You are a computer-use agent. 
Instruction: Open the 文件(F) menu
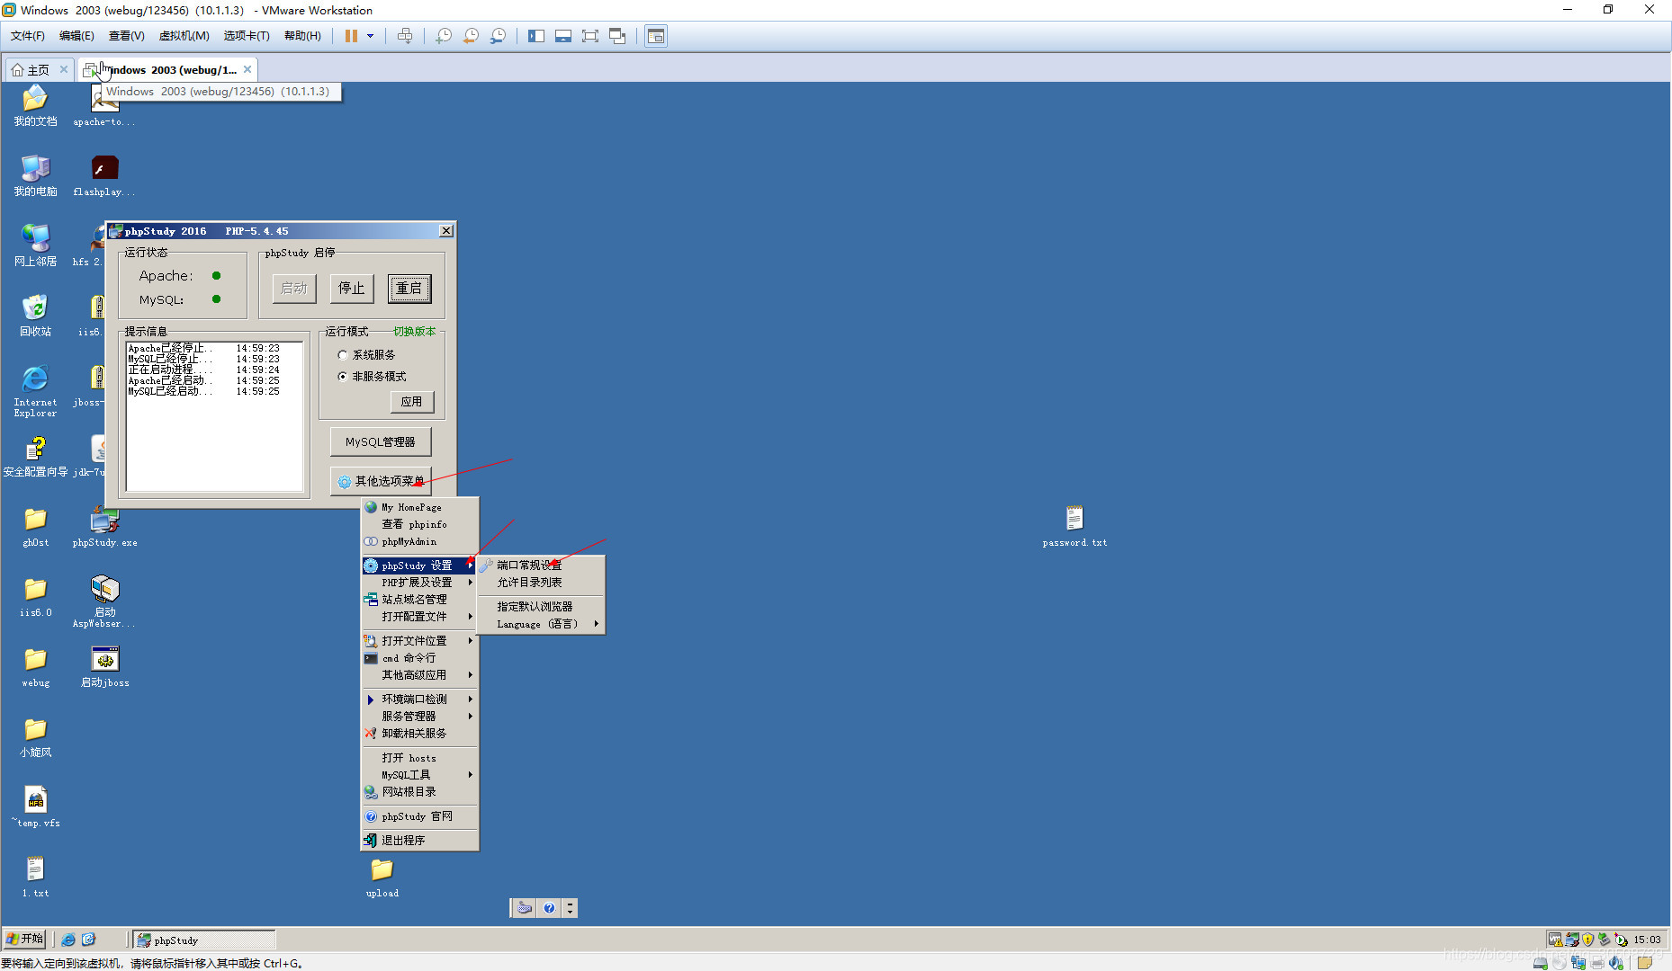click(28, 36)
